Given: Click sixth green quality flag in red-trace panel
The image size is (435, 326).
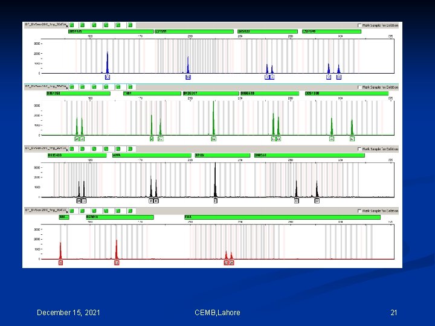Looking at the screenshot, I should (x=130, y=211).
